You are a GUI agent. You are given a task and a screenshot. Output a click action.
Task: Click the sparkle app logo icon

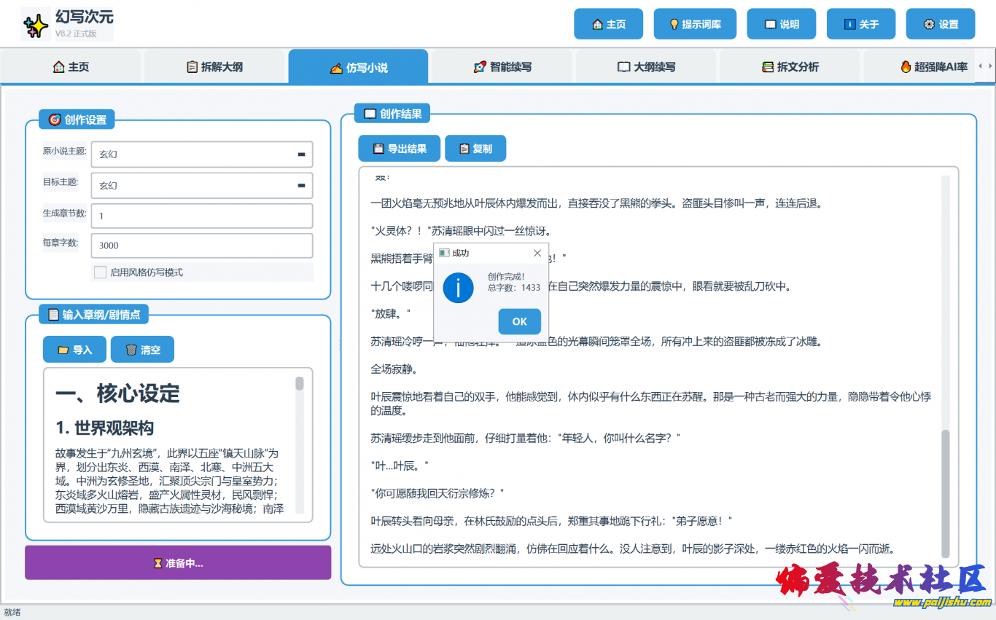point(36,26)
